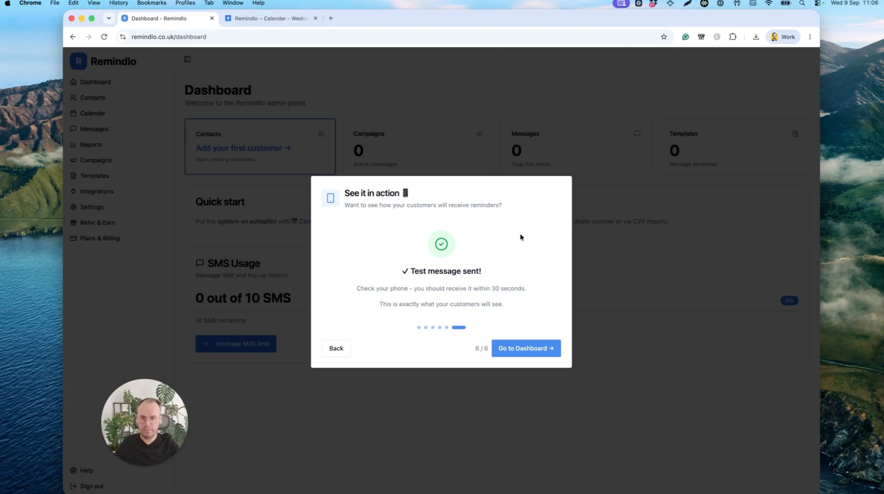Click the webcam video bubble
This screenshot has width=884, height=494.
[144, 422]
